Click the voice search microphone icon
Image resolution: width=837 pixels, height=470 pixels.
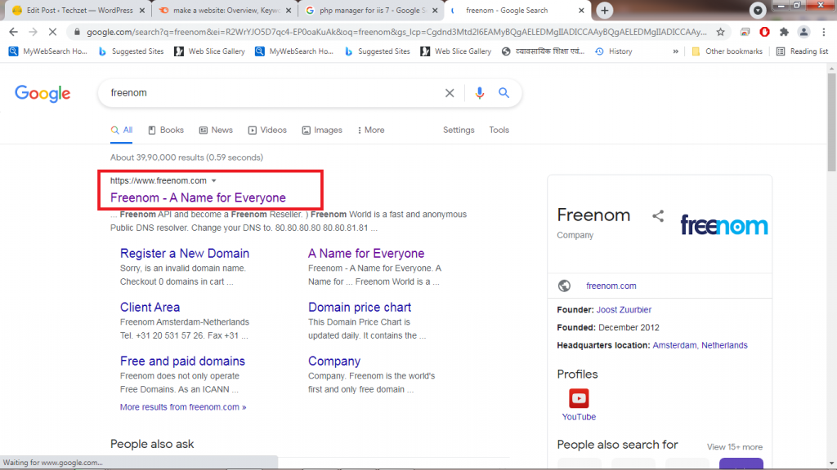point(480,93)
